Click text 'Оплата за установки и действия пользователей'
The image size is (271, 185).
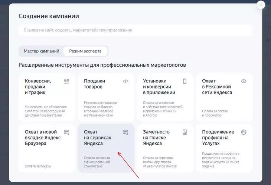163,109
